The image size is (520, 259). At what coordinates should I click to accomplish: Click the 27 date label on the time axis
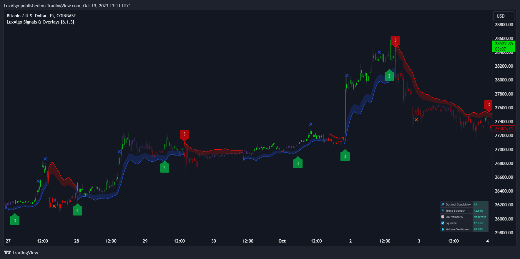(8, 241)
